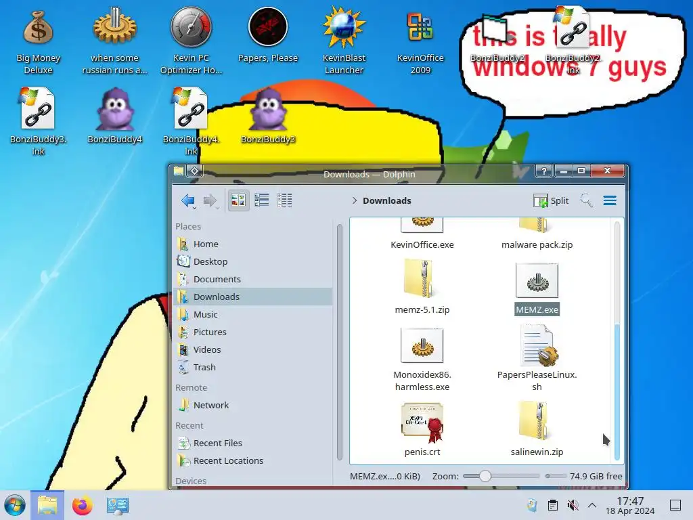Select Downloads in Places panel
The height and width of the screenshot is (520, 693).
point(253,297)
